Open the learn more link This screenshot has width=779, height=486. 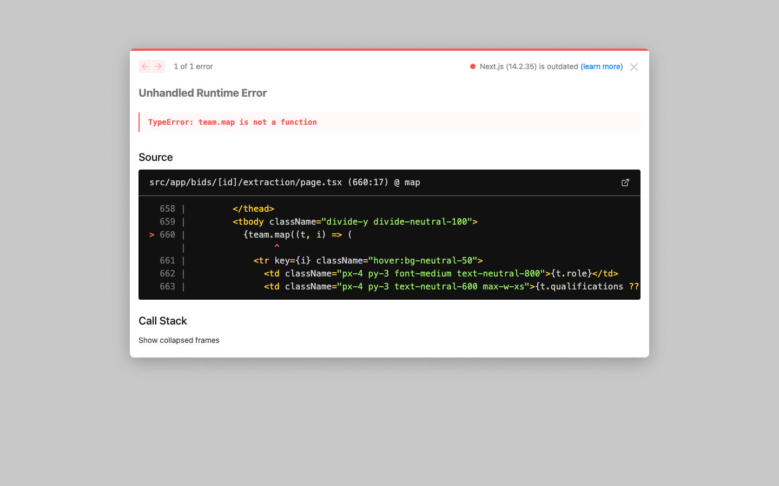pos(602,66)
